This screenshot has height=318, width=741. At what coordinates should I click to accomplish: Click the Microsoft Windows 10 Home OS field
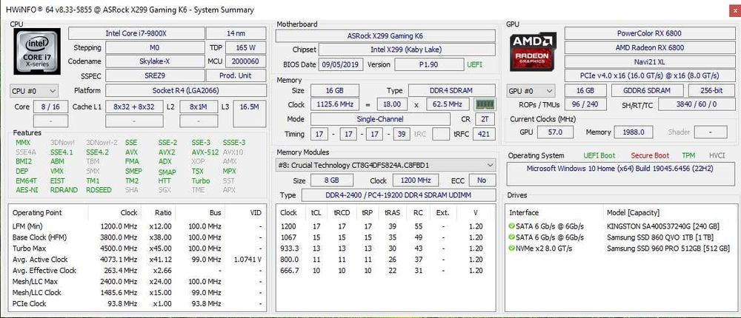619,174
